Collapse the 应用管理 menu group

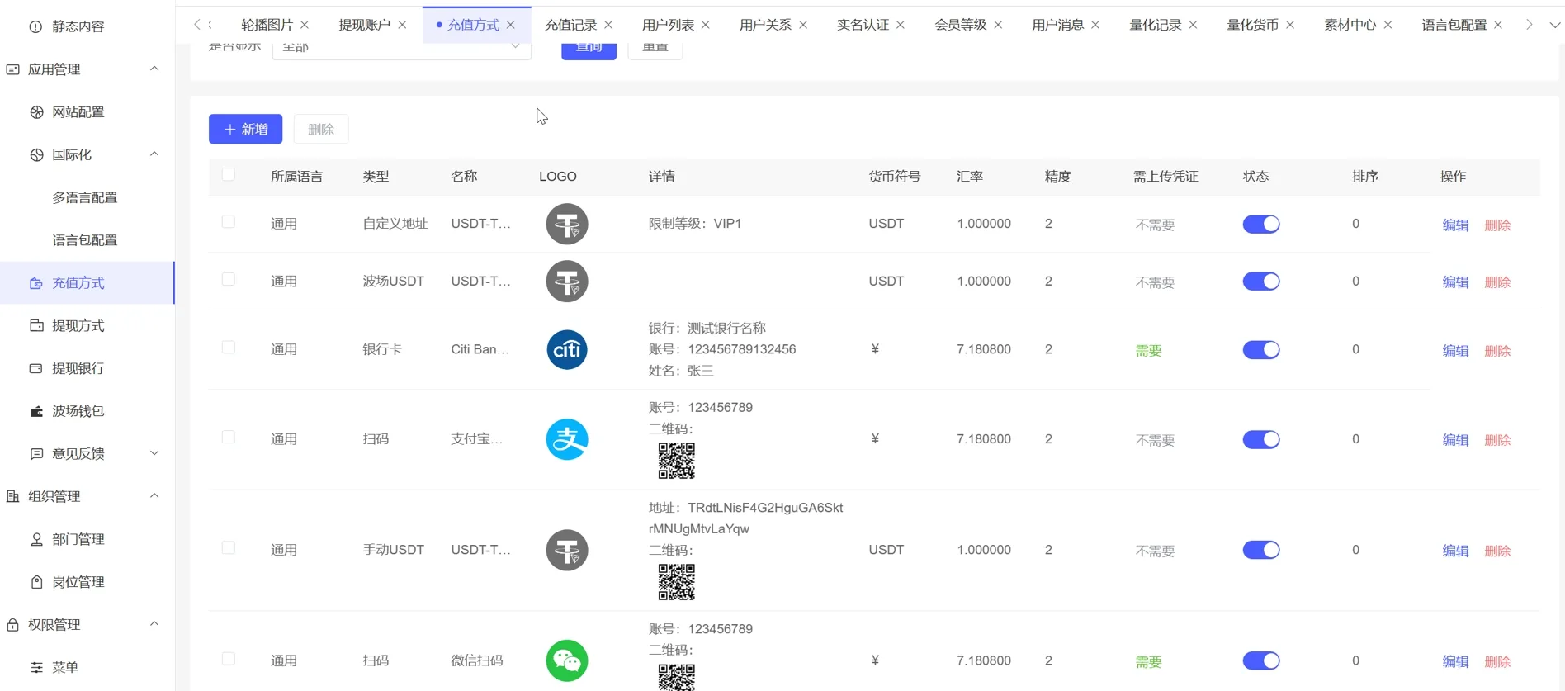coord(154,69)
